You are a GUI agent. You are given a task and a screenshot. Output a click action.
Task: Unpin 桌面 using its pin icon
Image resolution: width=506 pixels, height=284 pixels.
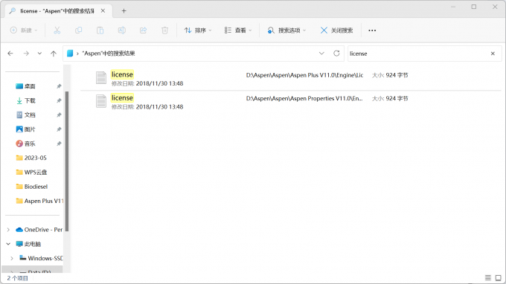pos(59,86)
